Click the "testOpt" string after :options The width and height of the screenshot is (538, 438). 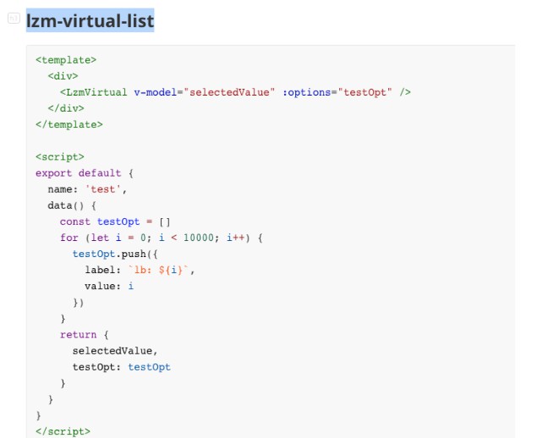coord(367,92)
